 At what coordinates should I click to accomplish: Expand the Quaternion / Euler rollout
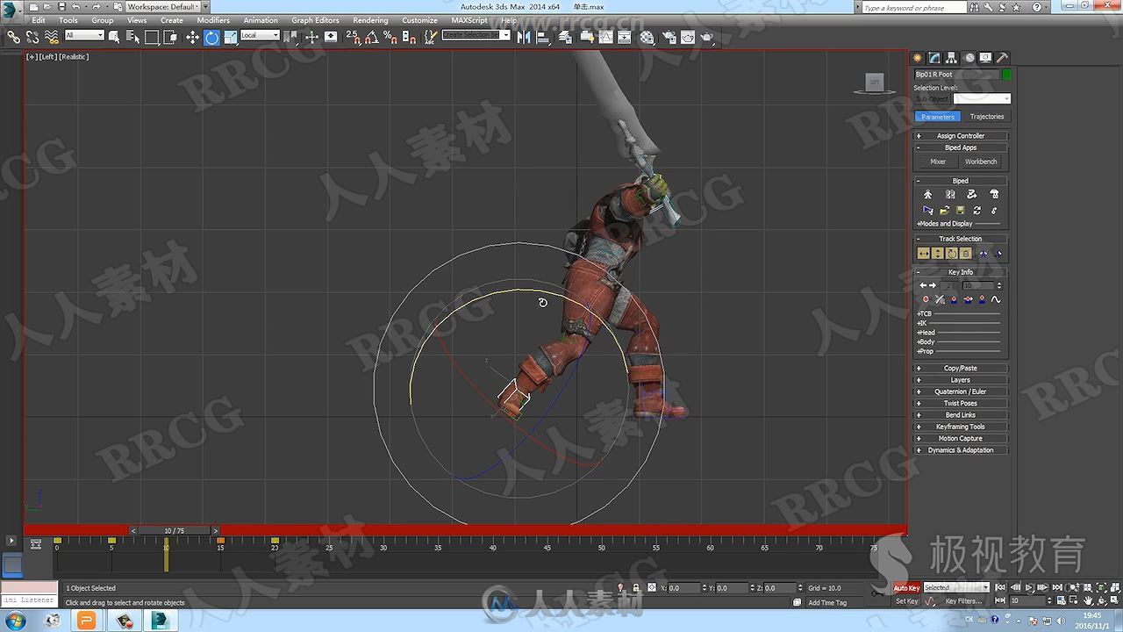click(960, 391)
